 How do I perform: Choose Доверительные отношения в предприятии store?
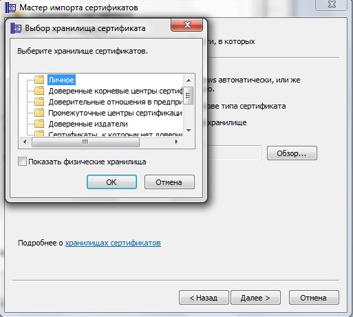[115, 102]
